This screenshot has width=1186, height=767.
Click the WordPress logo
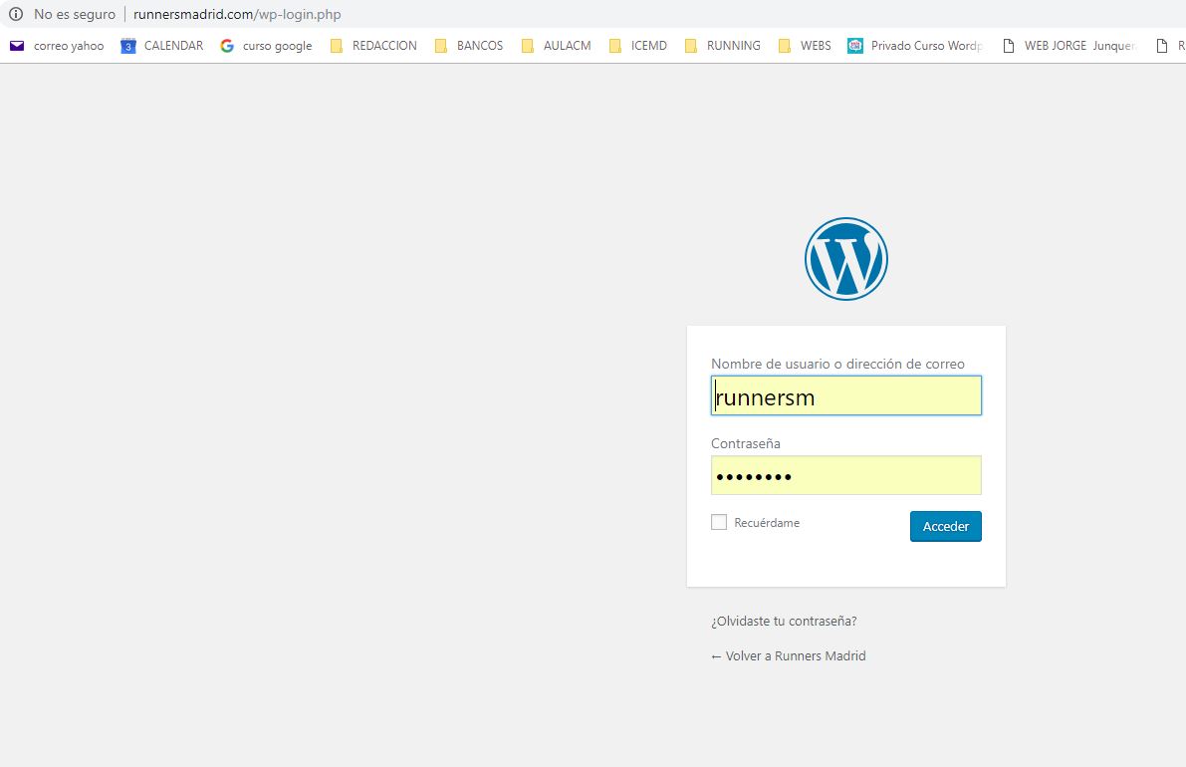(845, 259)
